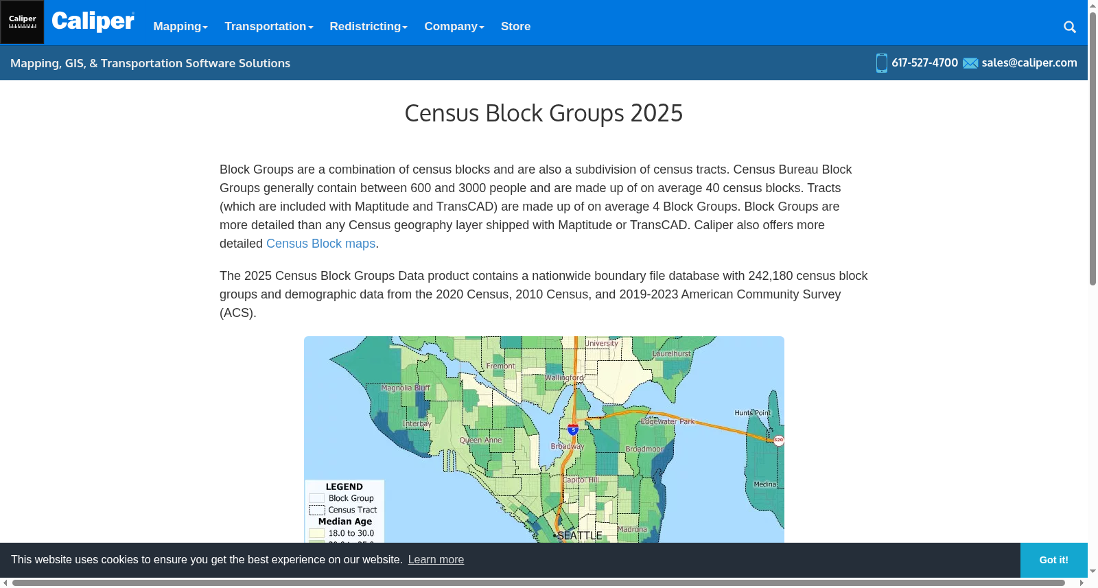This screenshot has height=588, width=1098.
Task: Click the Wallingford map label
Action: (564, 377)
